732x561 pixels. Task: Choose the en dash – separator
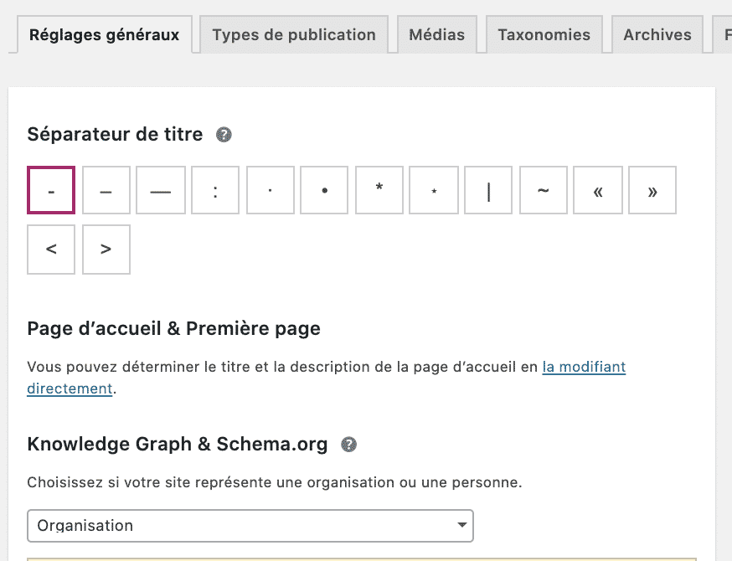point(106,190)
